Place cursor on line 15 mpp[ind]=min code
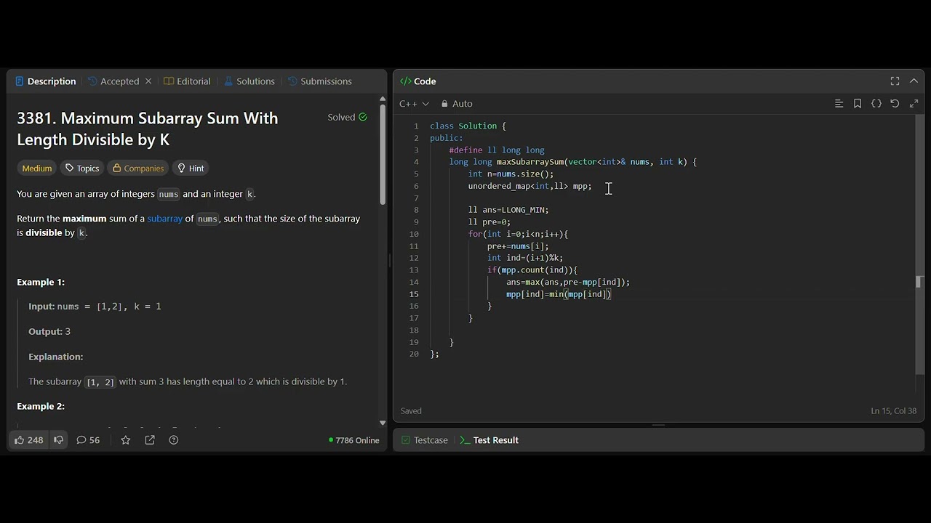Viewport: 931px width, 523px height. [559, 294]
